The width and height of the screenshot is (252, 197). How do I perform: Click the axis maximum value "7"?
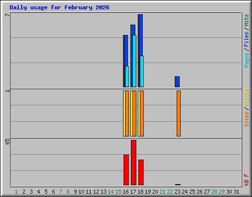pos(7,15)
